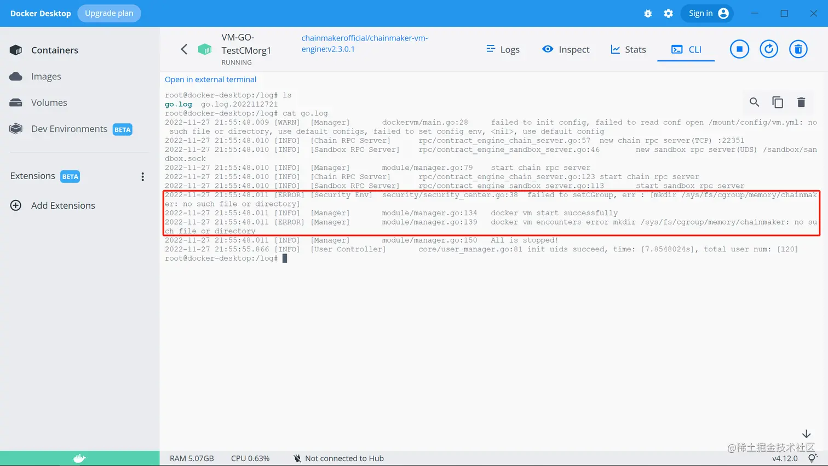Open chainmaker-vm-engine image link
Screen dimensions: 828x466
365,43
